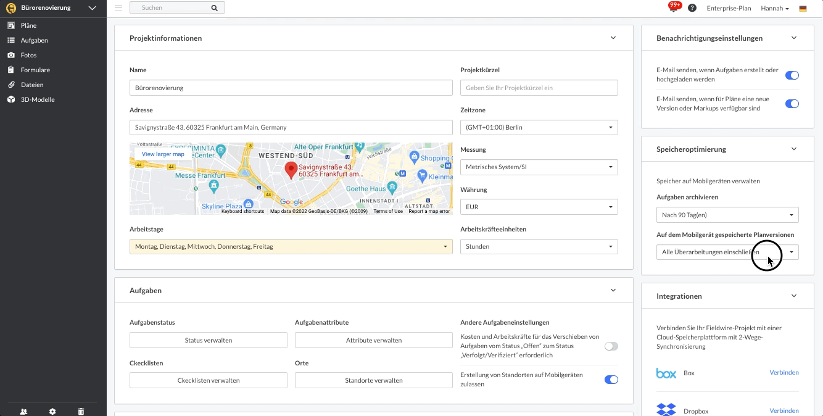Open the Planversionen Überarbeitungen dropdown

coord(727,252)
